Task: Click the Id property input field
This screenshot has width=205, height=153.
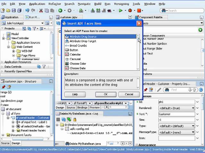Action: tap(176, 102)
